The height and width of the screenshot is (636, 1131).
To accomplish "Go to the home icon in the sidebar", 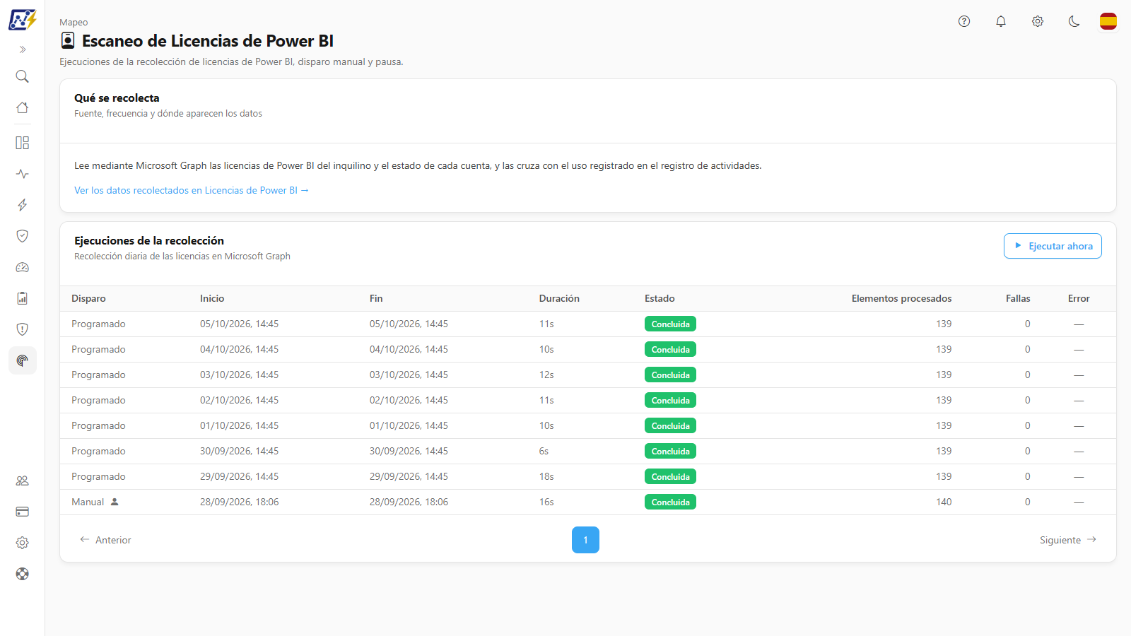I will pyautogui.click(x=23, y=107).
